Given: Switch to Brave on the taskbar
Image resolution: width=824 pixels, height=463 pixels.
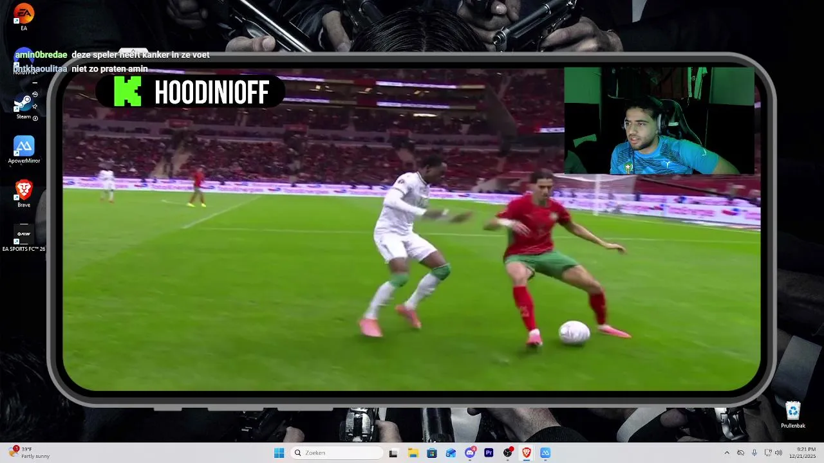Looking at the screenshot, I should coord(527,453).
